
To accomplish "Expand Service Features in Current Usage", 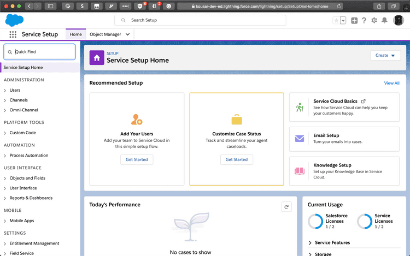I will click(x=311, y=242).
